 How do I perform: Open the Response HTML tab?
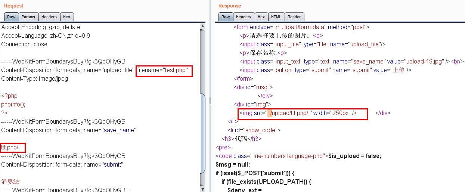point(276,17)
